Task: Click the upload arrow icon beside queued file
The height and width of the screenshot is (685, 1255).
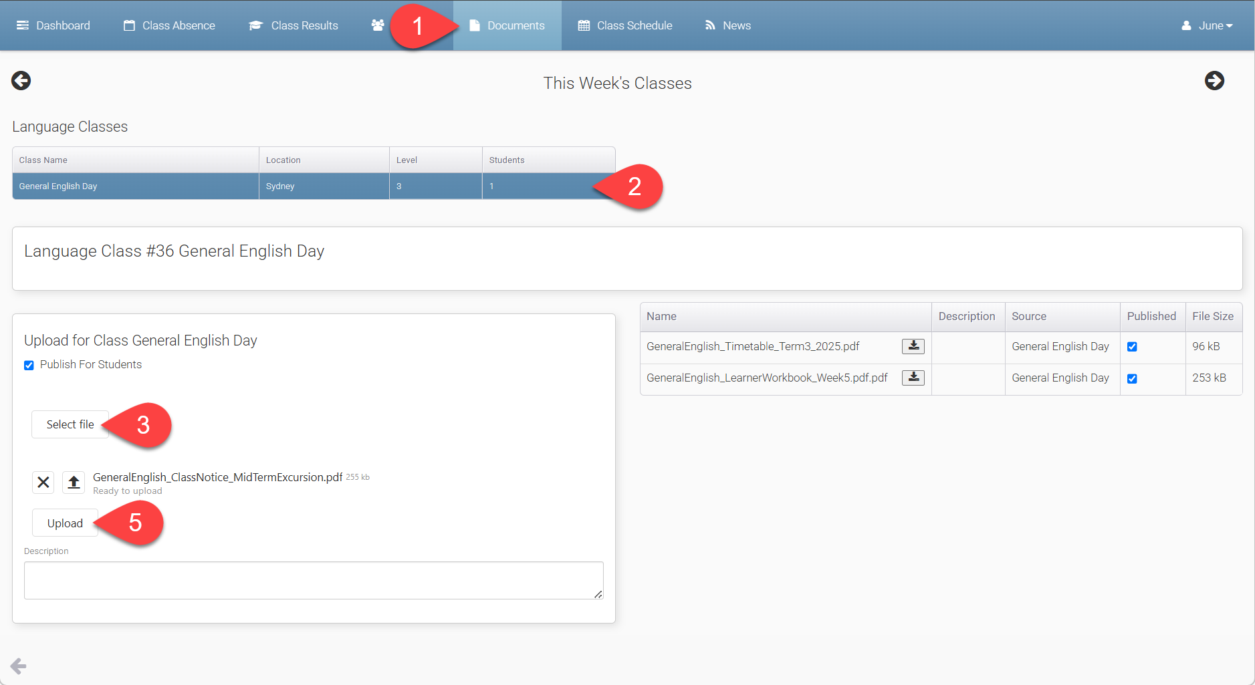Action: coord(74,482)
